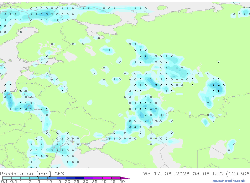
Task: Choose the 25–30 mm navy legend swatch
Action: click(79, 178)
